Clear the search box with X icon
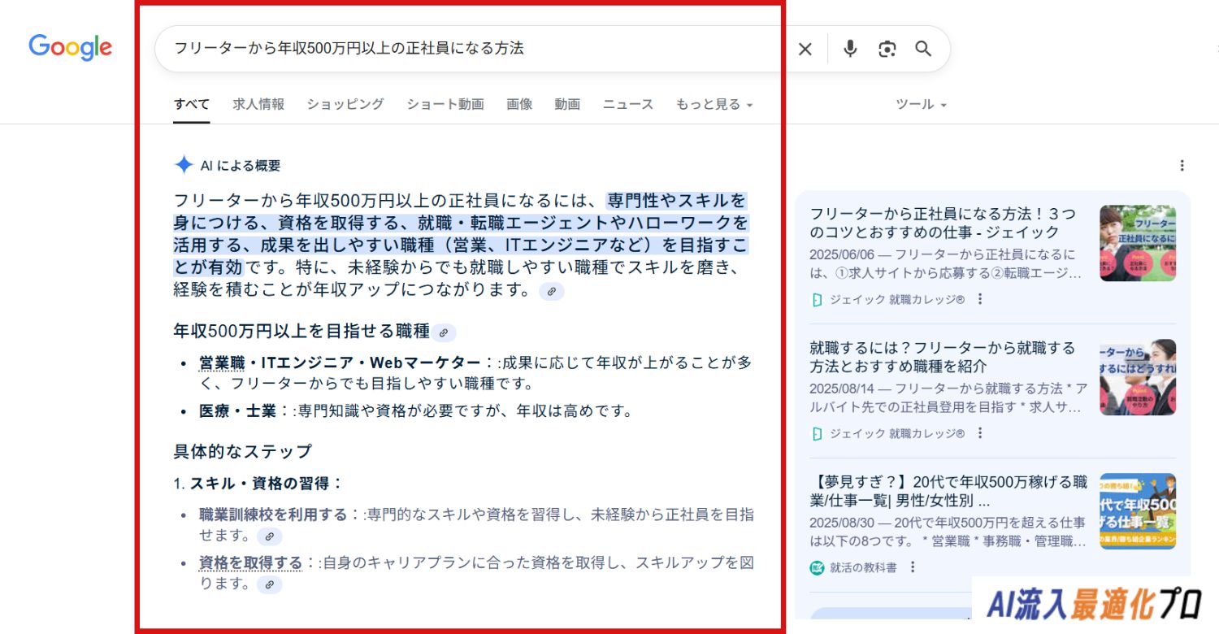Image resolution: width=1219 pixels, height=634 pixels. click(805, 49)
